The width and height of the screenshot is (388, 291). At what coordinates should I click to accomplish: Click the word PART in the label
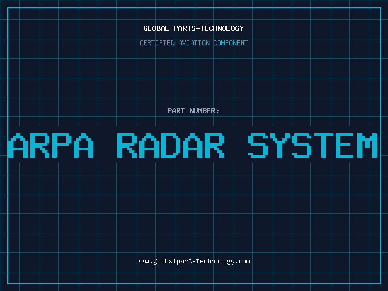point(176,111)
